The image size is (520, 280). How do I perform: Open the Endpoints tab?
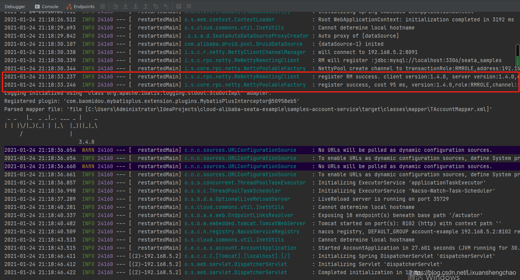[x=80, y=7]
